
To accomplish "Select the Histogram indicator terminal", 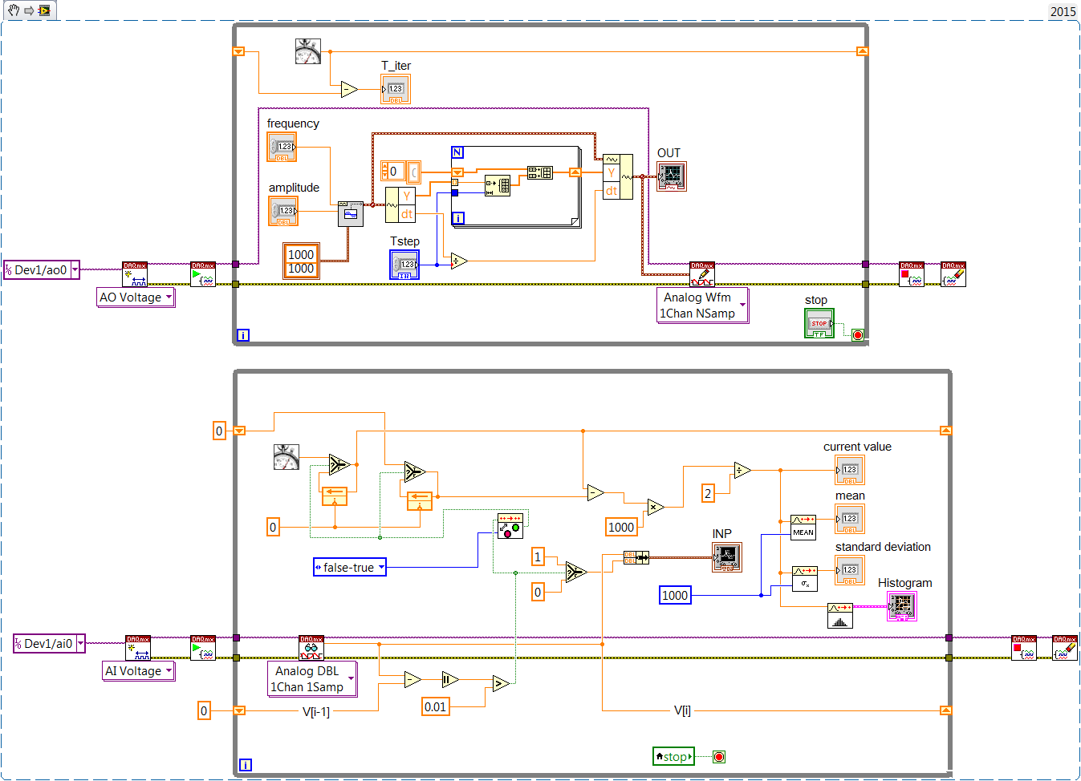I will click(902, 606).
